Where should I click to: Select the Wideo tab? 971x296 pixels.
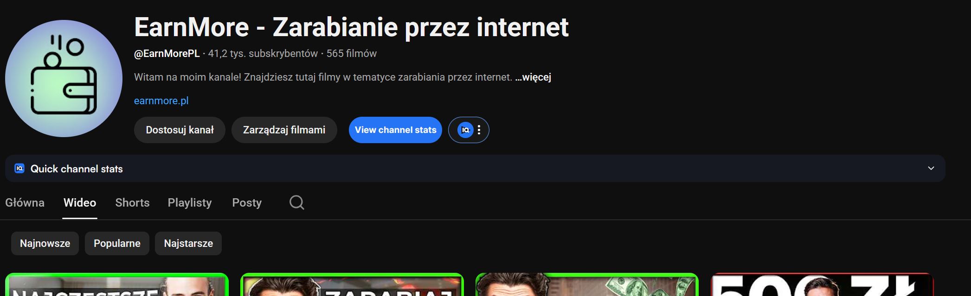(80, 203)
